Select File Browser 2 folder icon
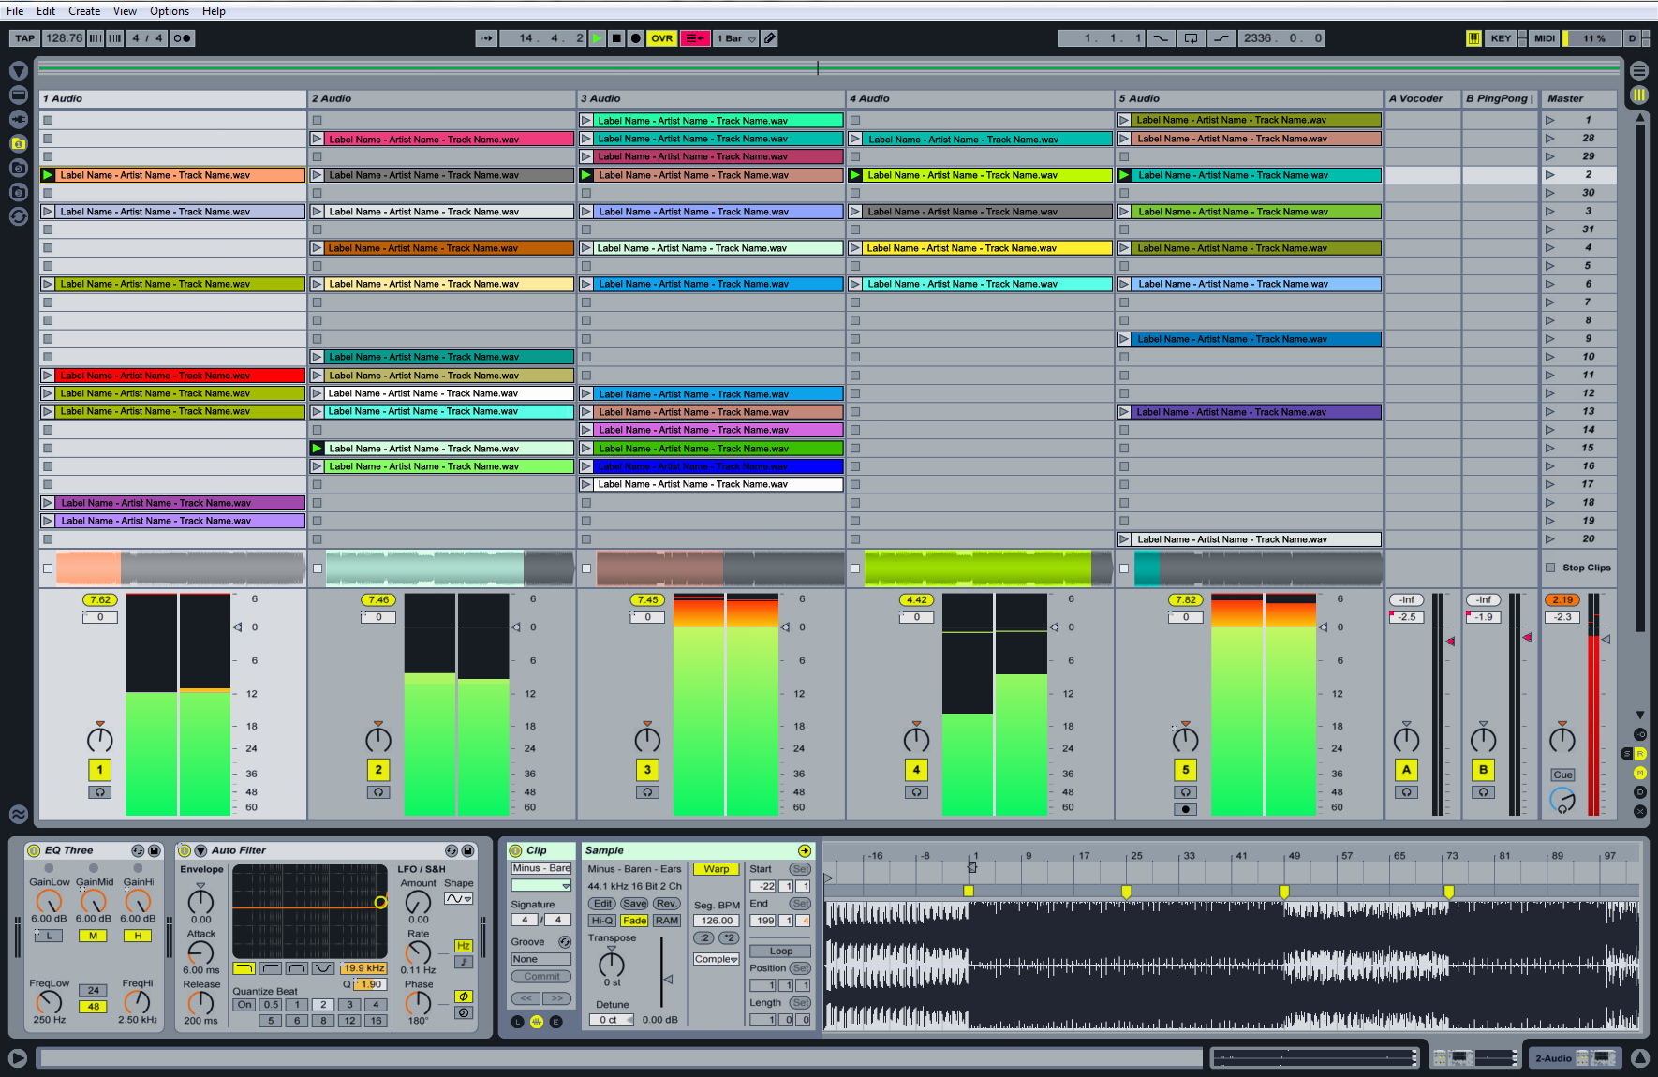The image size is (1658, 1077). pyautogui.click(x=18, y=168)
